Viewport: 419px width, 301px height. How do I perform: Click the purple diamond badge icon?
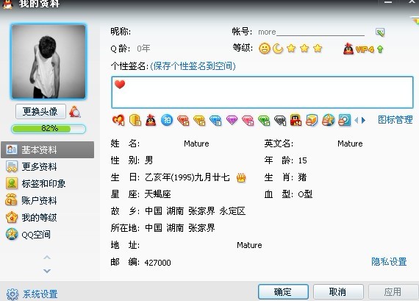click(x=232, y=120)
